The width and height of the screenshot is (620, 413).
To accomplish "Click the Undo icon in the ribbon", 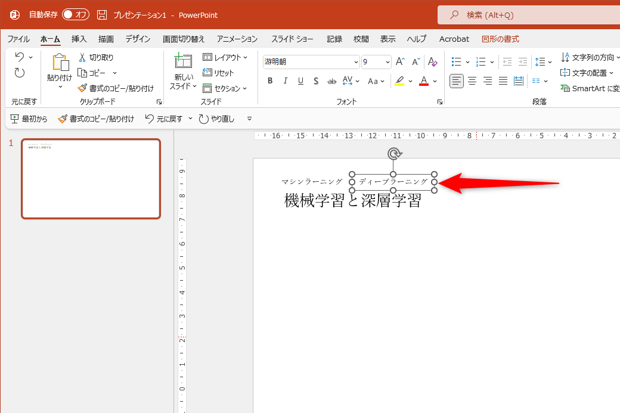I will (20, 57).
